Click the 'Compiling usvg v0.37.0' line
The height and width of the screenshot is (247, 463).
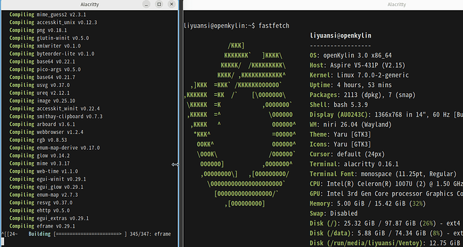tap(40, 85)
